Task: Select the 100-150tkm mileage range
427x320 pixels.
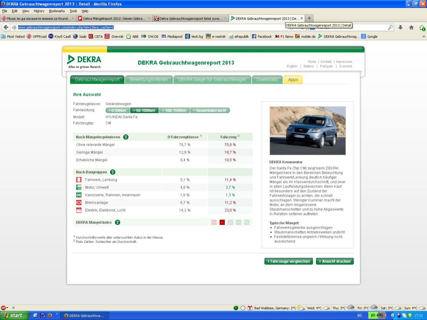Action: (x=174, y=110)
